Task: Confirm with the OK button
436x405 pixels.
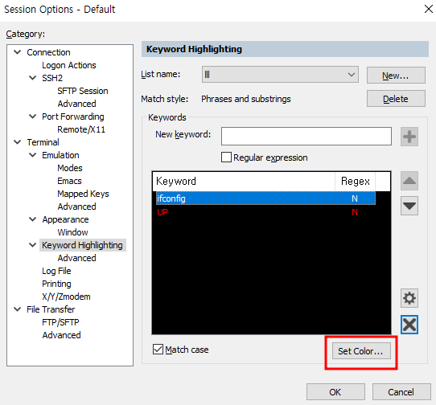Action: pyautogui.click(x=335, y=392)
